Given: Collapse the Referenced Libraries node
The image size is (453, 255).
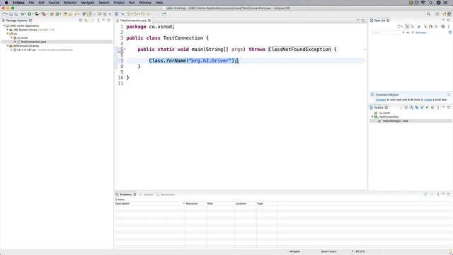Looking at the screenshot, I should tap(8, 45).
